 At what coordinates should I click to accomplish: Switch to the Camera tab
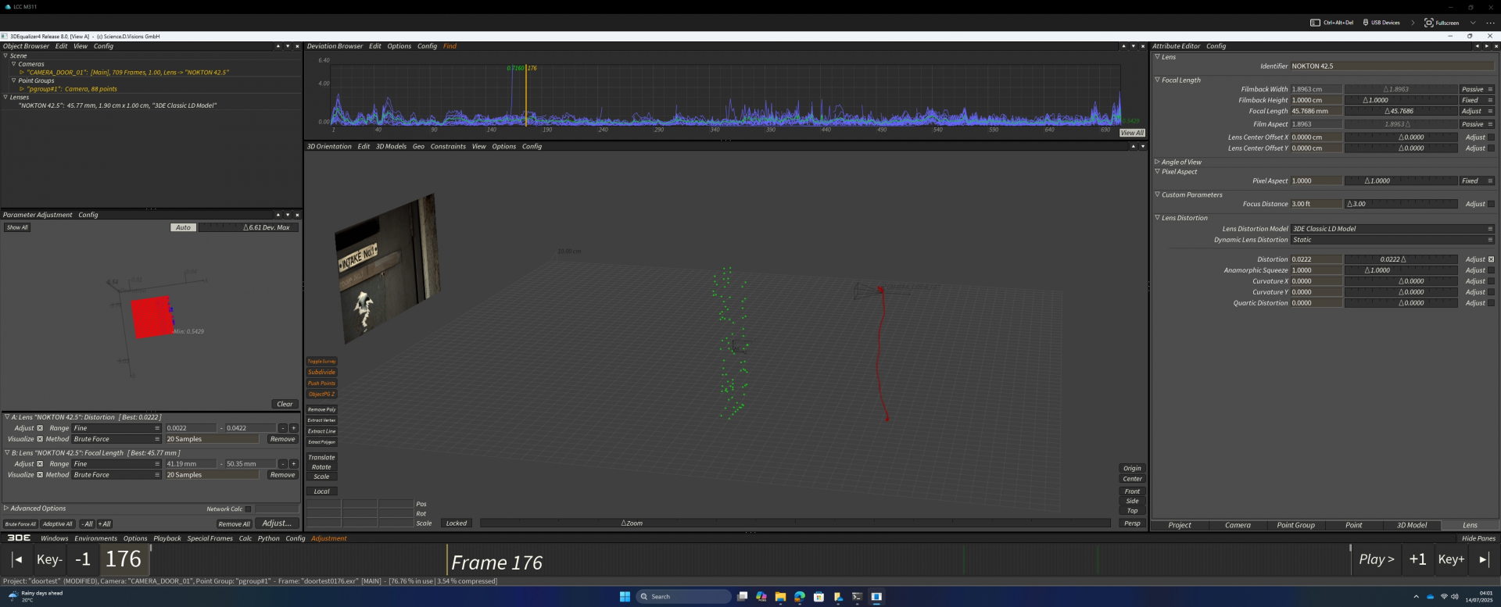[1238, 526]
